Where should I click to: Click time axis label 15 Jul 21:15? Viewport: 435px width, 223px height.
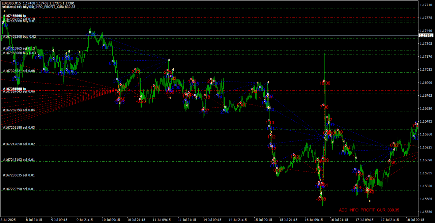pos(288,220)
